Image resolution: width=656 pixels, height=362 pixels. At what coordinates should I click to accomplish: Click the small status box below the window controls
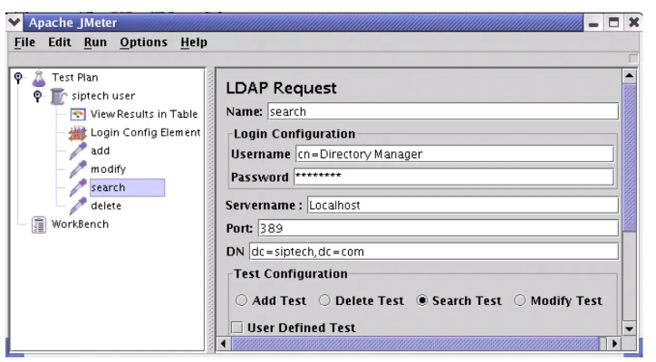point(633,59)
